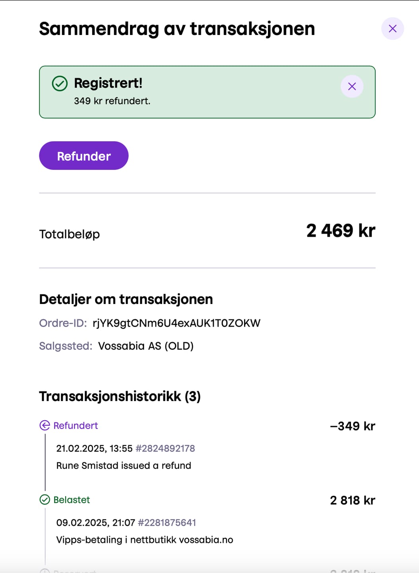Click the Vipps-betaling i nettbutikk vossabia.no text
This screenshot has height=573, width=419.
pos(145,540)
